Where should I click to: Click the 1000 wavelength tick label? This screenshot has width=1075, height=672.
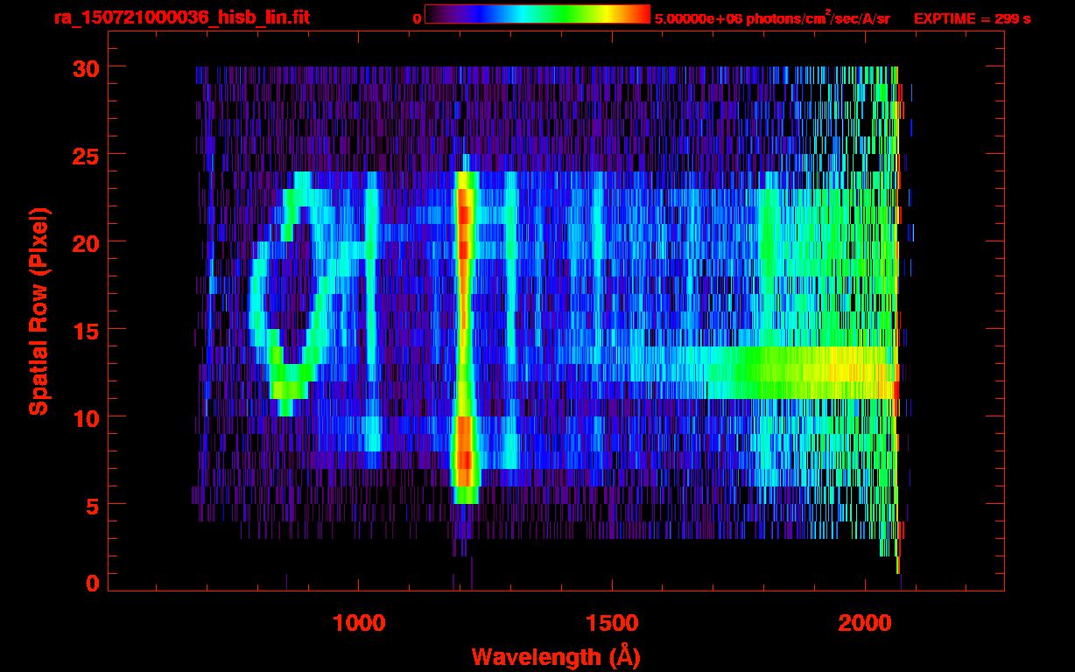359,623
